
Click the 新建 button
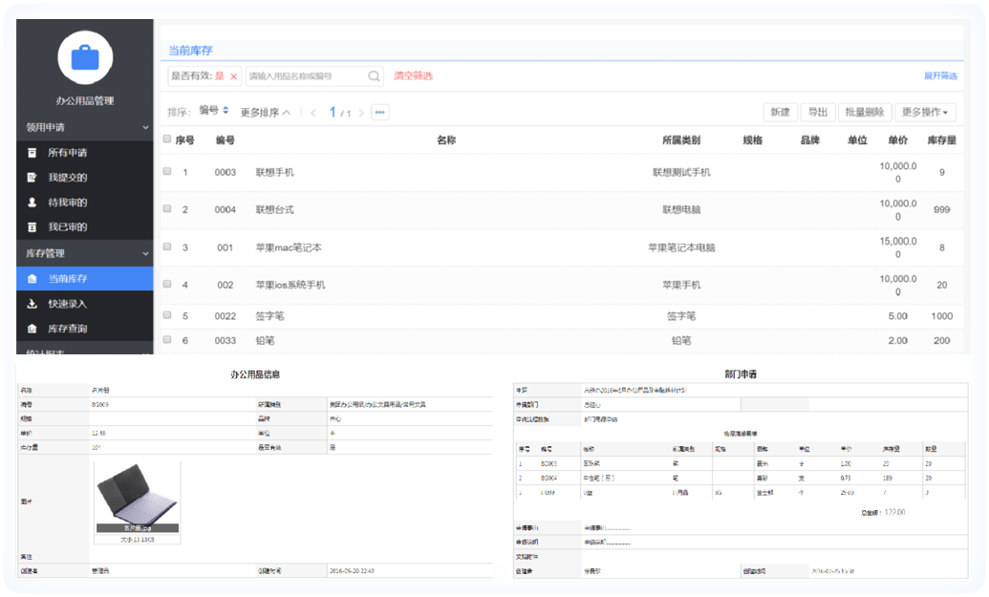780,112
